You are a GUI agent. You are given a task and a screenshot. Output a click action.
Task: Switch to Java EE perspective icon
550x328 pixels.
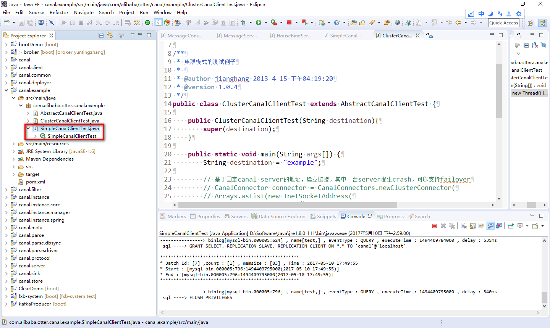click(x=543, y=23)
